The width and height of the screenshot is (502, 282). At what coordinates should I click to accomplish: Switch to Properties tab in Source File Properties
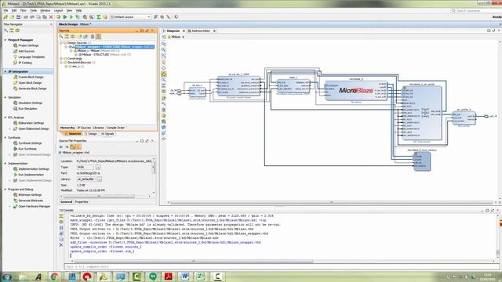pos(82,202)
